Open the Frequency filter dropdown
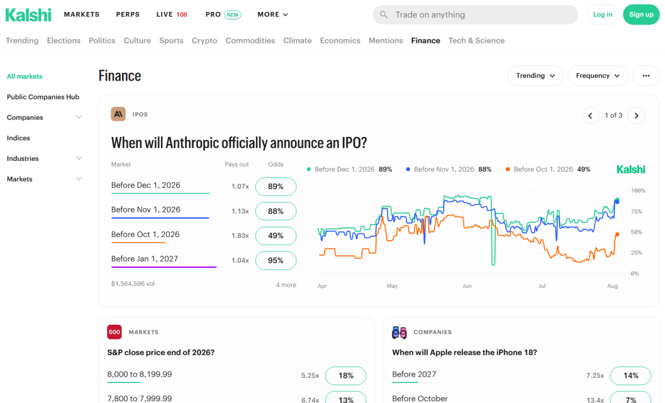665x403 pixels. point(597,76)
